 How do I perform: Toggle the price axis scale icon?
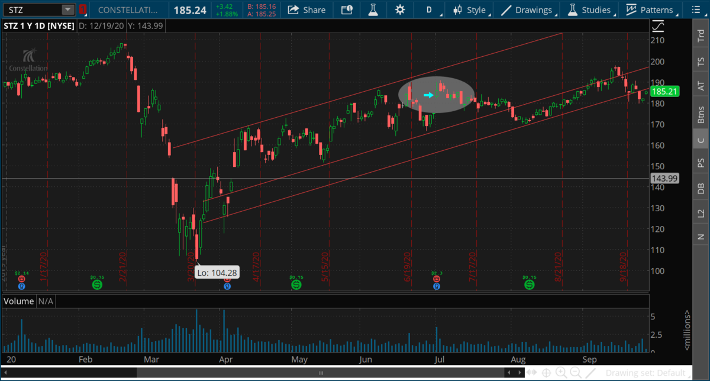tap(657, 26)
